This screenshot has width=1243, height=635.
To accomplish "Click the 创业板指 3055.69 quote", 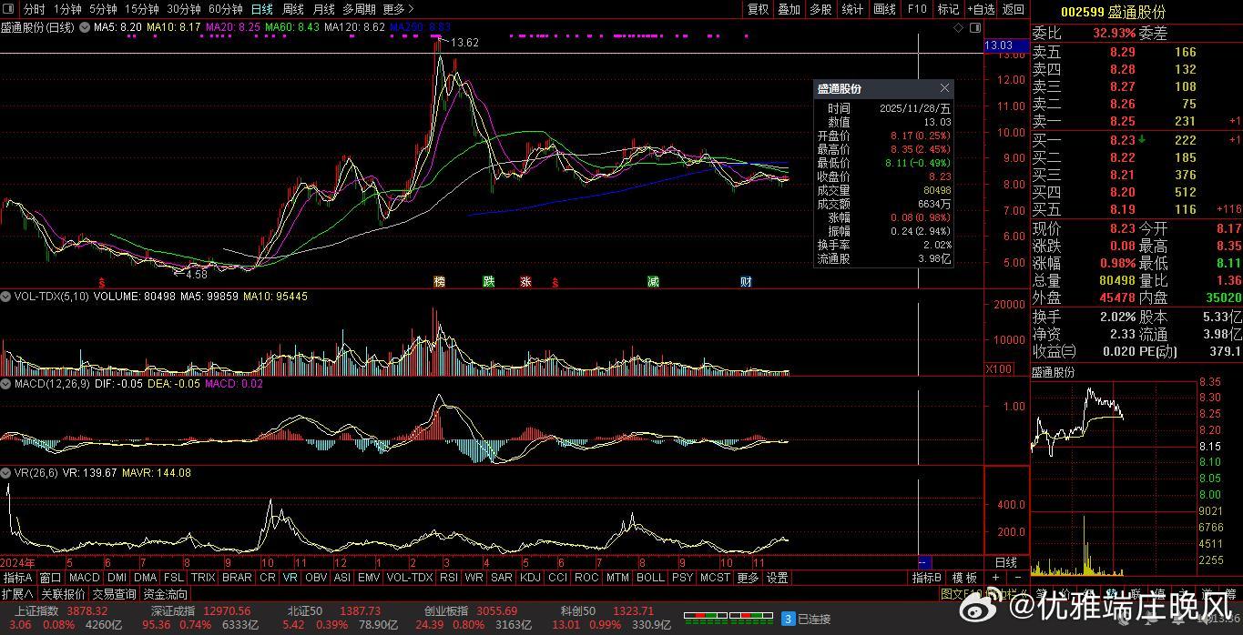I will (471, 610).
